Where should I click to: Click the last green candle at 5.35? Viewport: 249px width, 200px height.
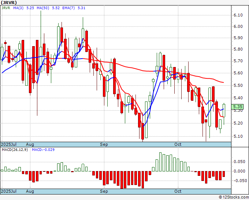[x=224, y=110]
